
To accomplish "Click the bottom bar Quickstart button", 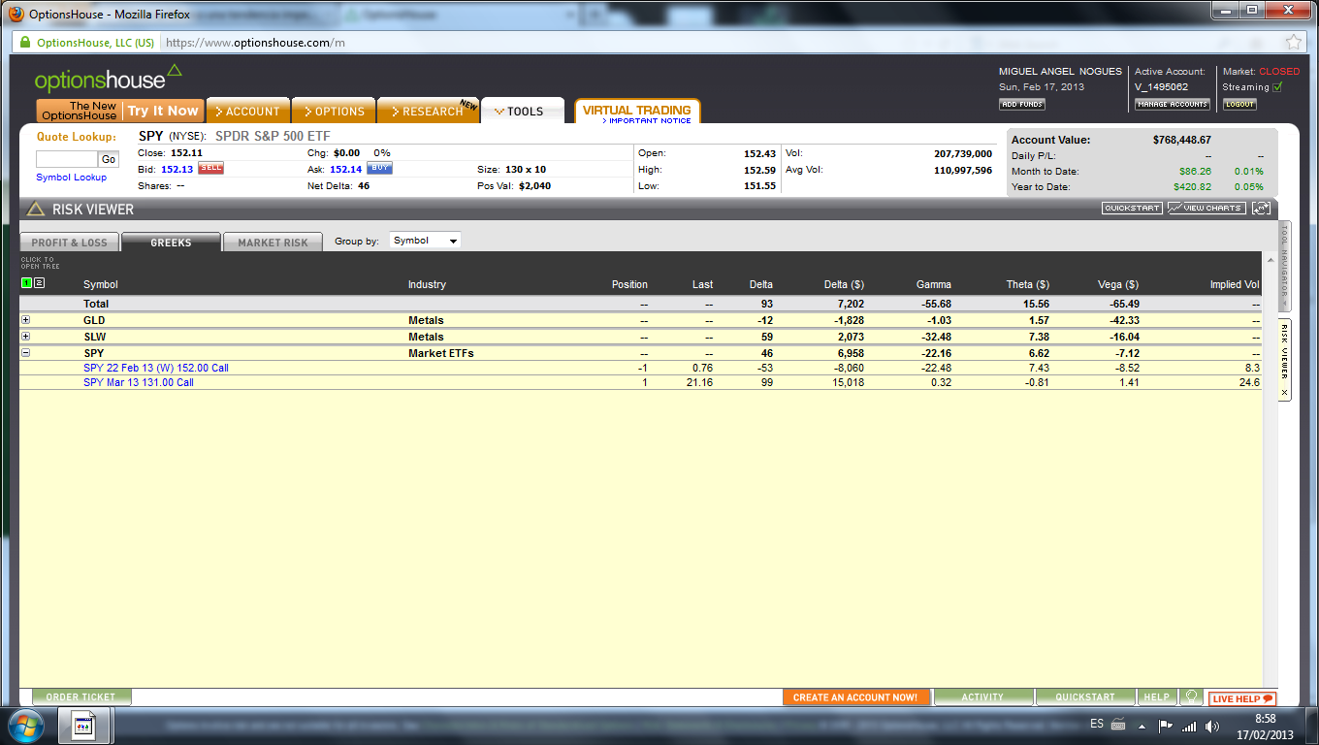I will pyautogui.click(x=1085, y=696).
